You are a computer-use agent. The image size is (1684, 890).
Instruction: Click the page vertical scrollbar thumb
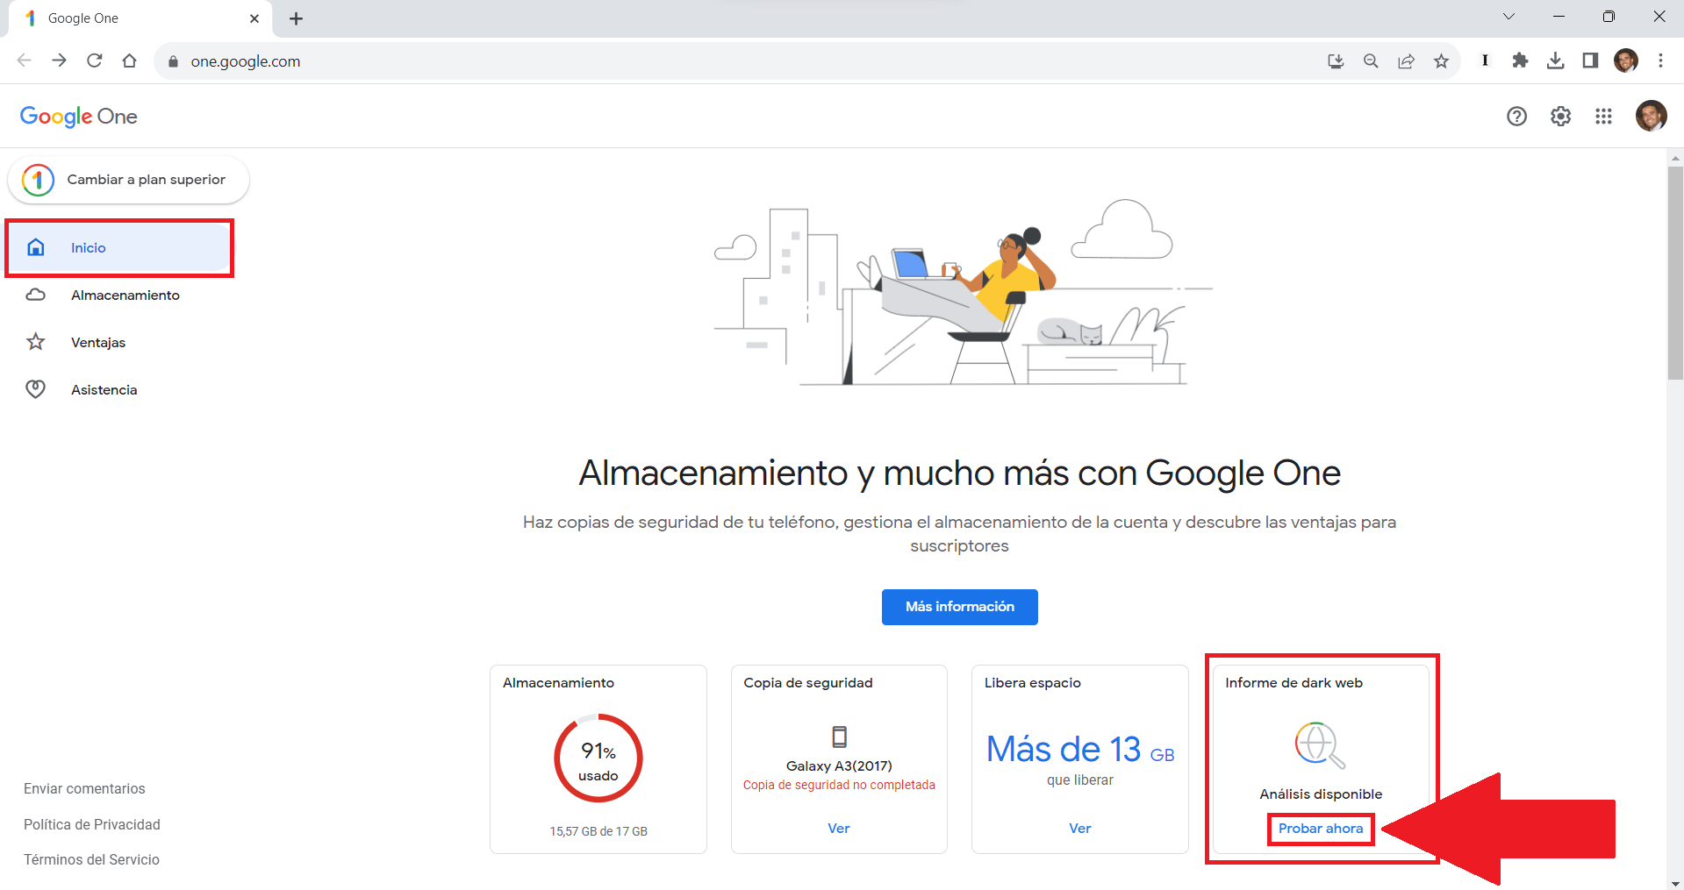(x=1675, y=272)
